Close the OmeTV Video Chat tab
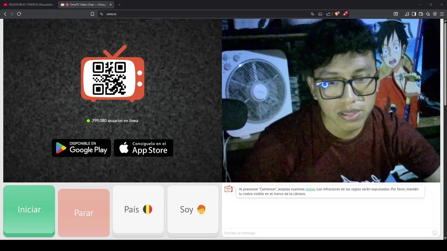447x251 pixels. (x=110, y=5)
